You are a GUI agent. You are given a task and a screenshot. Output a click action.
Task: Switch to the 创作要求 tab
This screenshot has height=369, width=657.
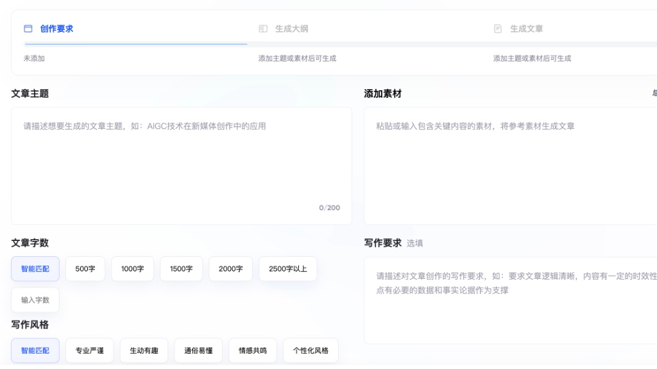[56, 29]
